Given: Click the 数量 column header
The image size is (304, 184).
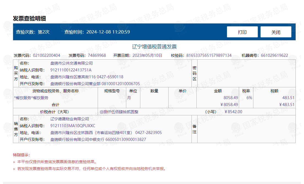Looking at the screenshot, I should pos(154,91).
